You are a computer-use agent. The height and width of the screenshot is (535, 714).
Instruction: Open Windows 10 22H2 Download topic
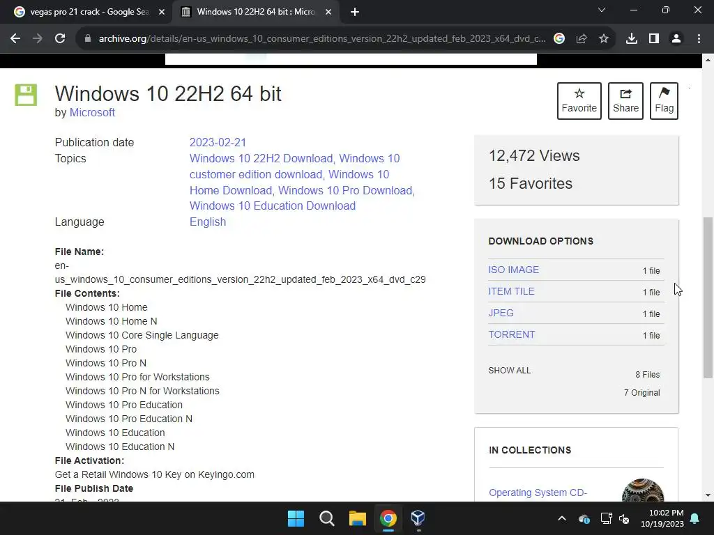pyautogui.click(x=262, y=158)
